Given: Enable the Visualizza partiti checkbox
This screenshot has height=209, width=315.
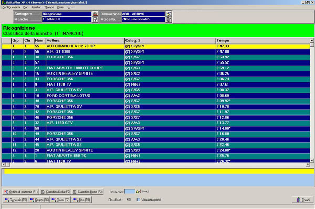Looking at the screenshot, I should tap(138, 200).
